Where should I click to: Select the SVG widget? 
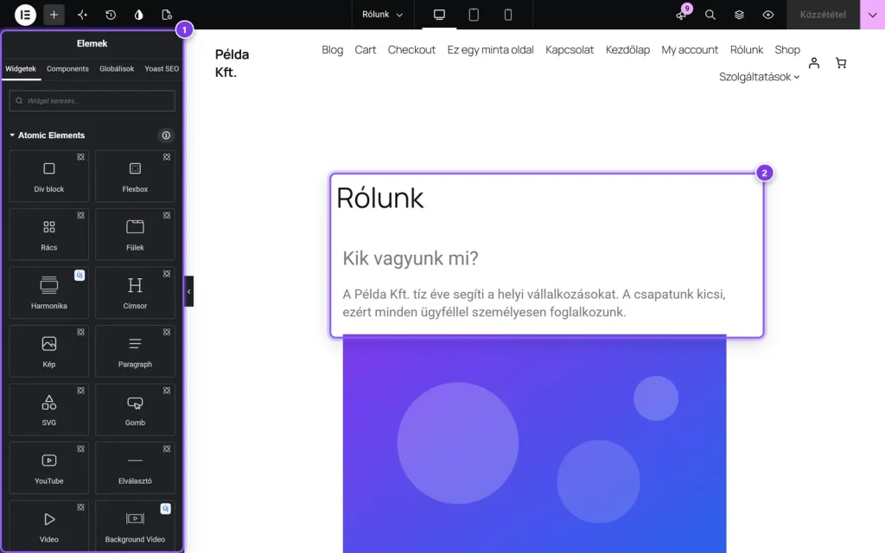[x=49, y=410]
